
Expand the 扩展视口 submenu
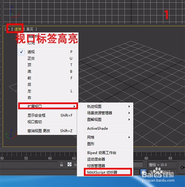[x=48, y=106]
